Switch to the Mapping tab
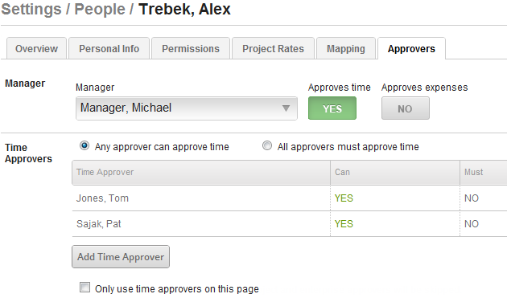This screenshot has height=298, width=507. pos(346,48)
